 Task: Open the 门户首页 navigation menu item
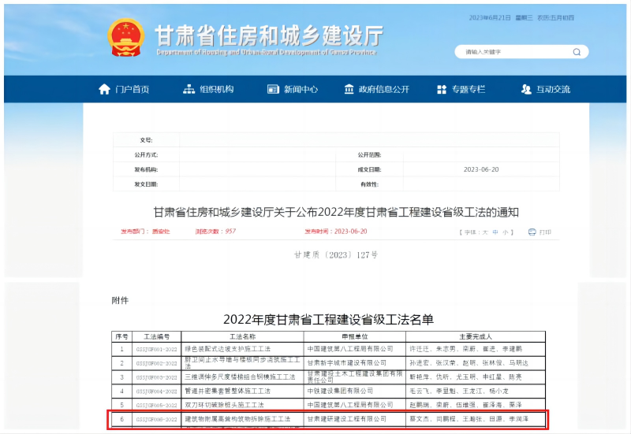coord(132,89)
